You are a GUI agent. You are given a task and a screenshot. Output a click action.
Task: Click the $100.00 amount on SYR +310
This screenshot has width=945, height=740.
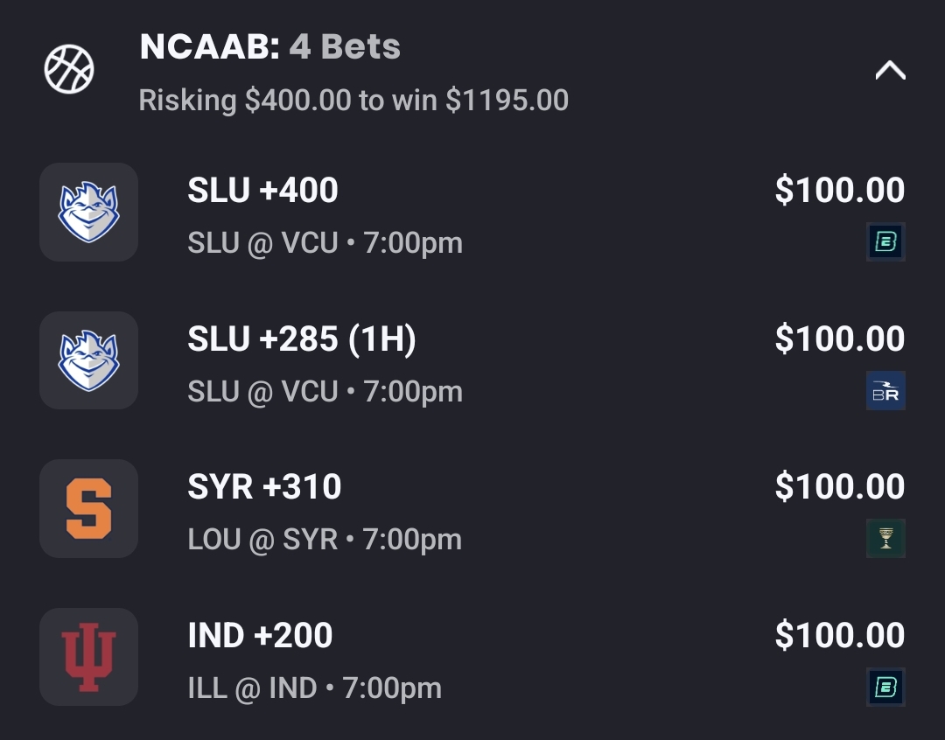[839, 487]
